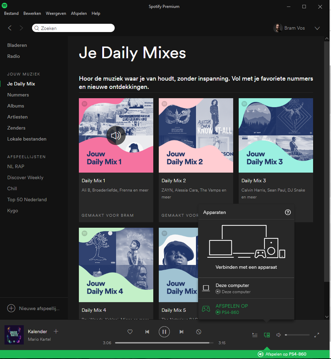
Task: Open the Top 50 Nederland playlist
Action: [27, 199]
